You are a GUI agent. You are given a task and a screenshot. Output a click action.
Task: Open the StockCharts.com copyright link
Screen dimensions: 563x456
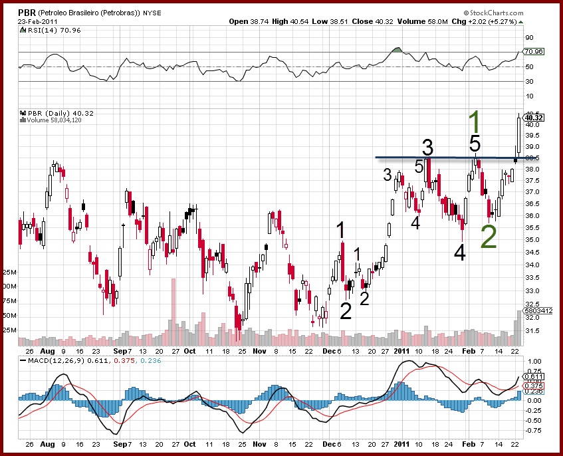(493, 13)
